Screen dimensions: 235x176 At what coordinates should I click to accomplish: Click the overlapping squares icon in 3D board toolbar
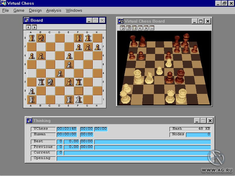click(x=128, y=28)
